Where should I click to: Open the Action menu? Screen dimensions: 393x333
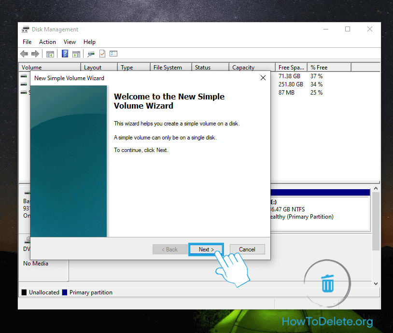[47, 42]
